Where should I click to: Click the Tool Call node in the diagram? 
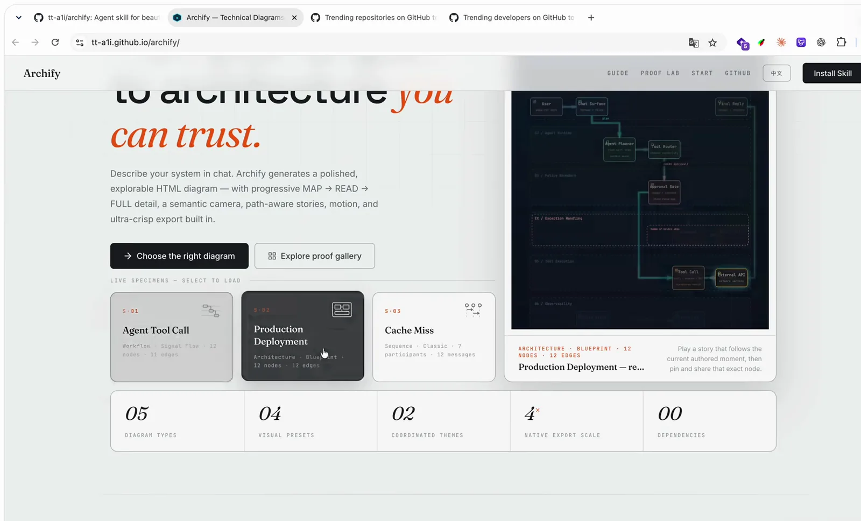(688, 278)
